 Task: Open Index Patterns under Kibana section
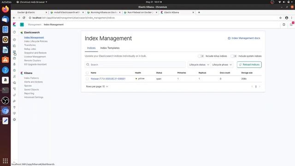tap(31, 78)
